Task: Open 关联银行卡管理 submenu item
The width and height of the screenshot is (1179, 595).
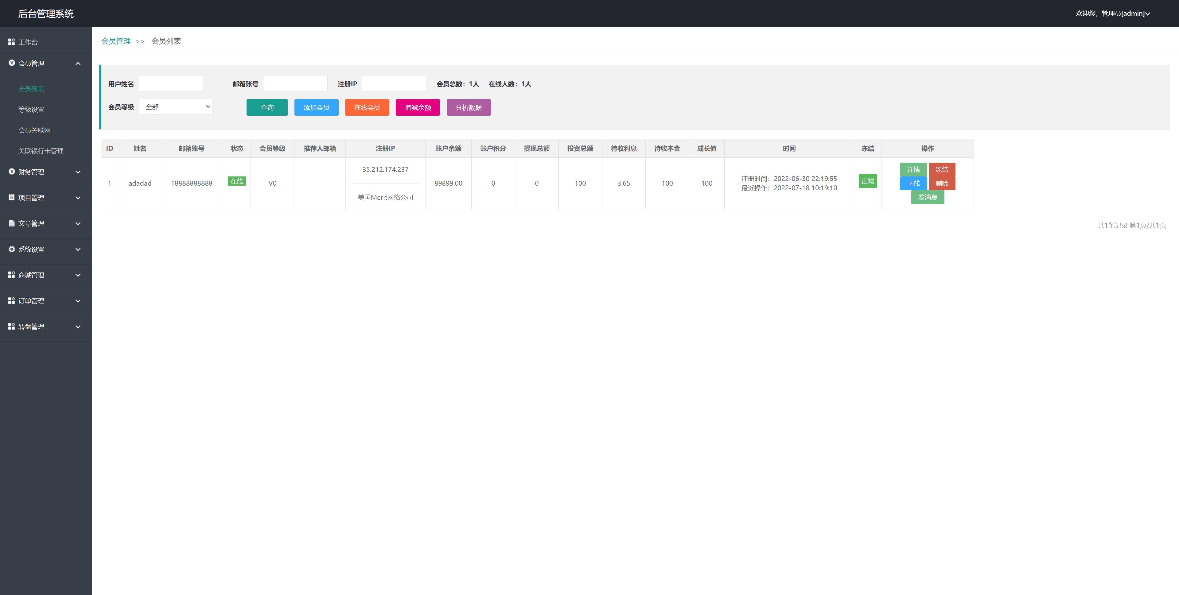Action: [41, 151]
